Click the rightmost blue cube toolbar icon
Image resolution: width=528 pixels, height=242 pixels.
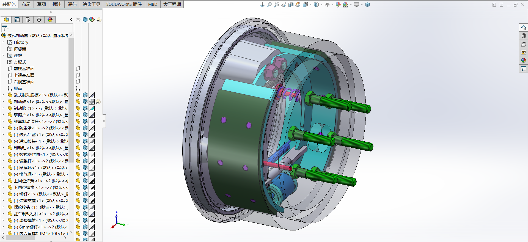click(367, 5)
